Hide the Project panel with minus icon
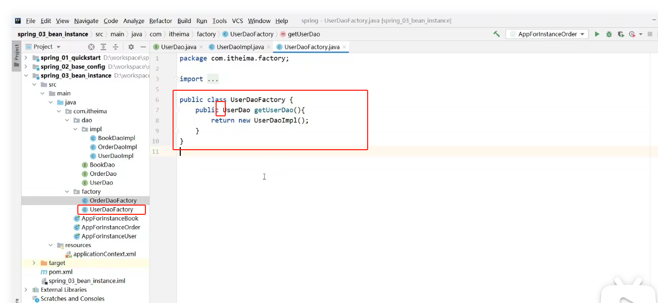 pyautogui.click(x=143, y=47)
